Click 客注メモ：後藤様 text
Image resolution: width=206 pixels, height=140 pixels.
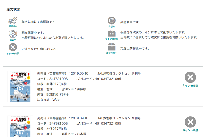tap(74, 89)
